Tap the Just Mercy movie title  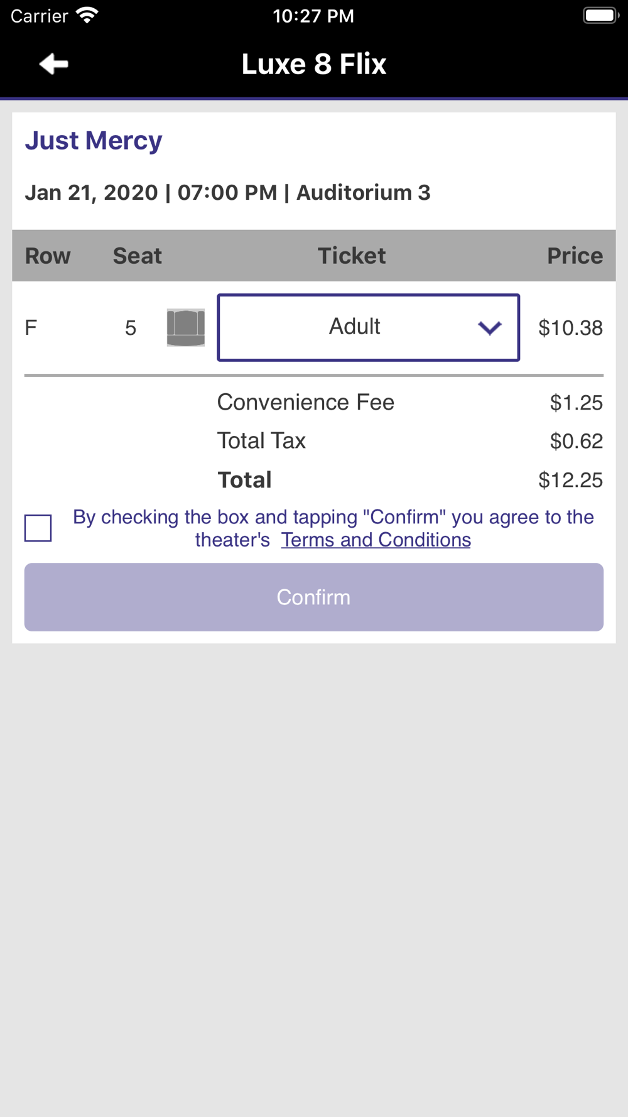94,141
